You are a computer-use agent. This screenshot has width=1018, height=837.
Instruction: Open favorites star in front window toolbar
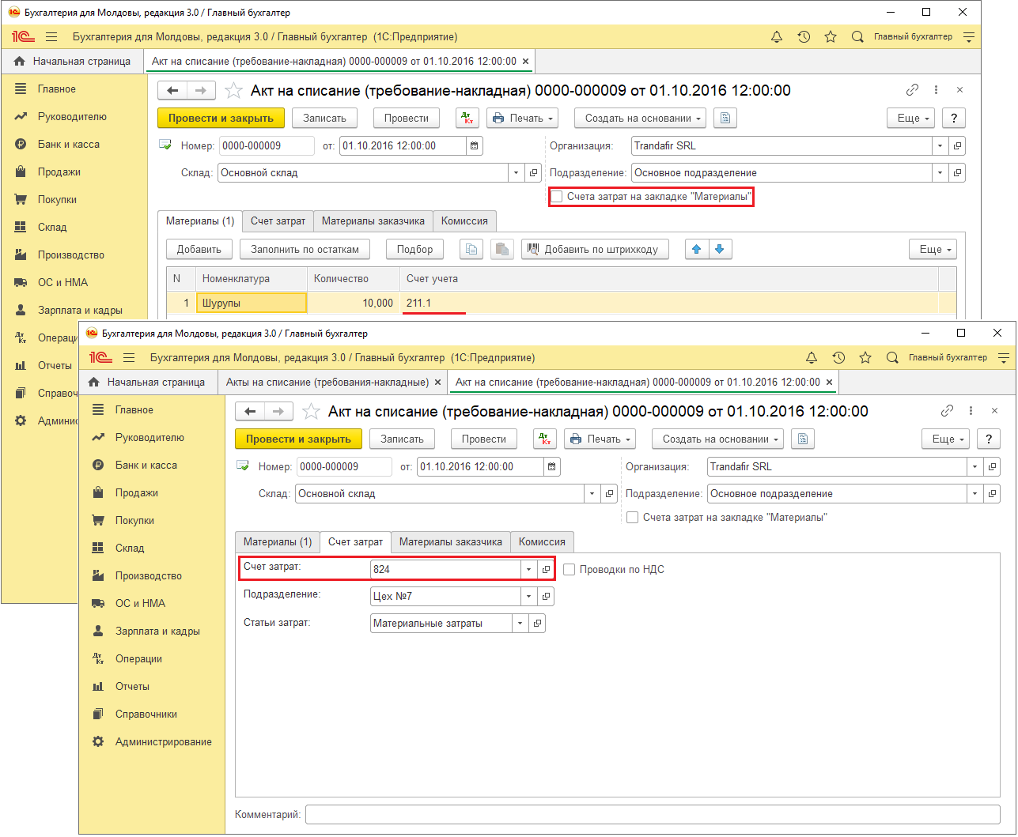click(x=865, y=357)
